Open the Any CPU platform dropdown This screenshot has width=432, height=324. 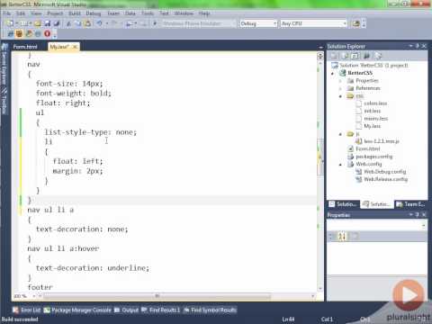[345, 23]
